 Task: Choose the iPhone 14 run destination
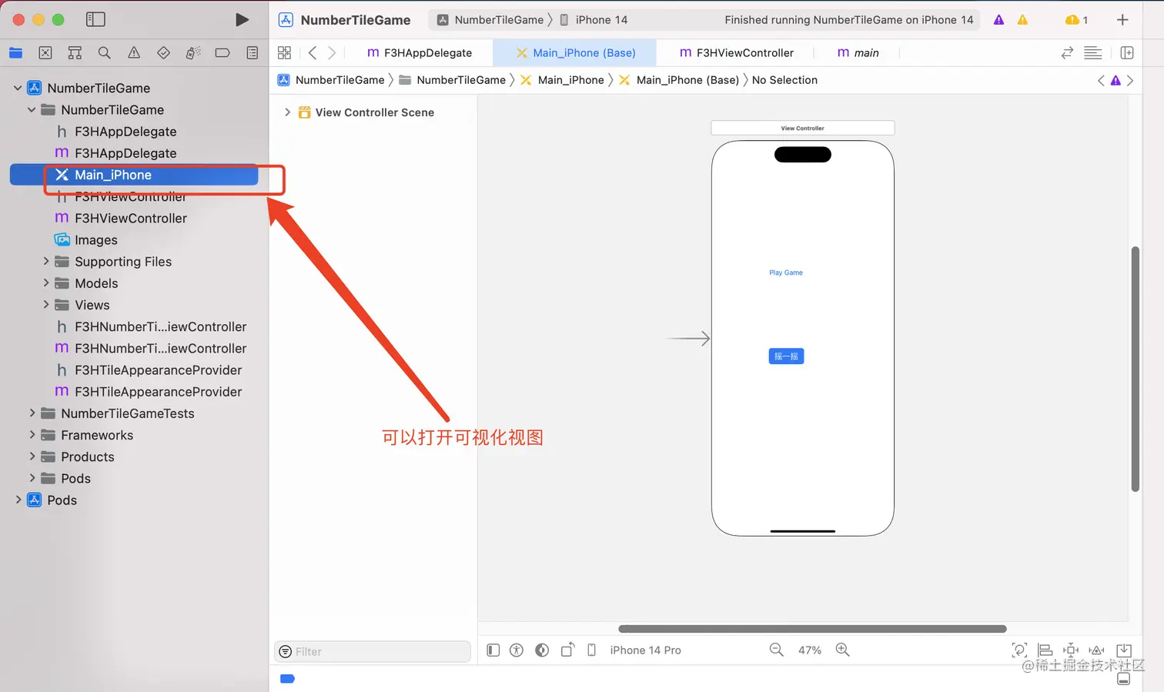point(594,19)
